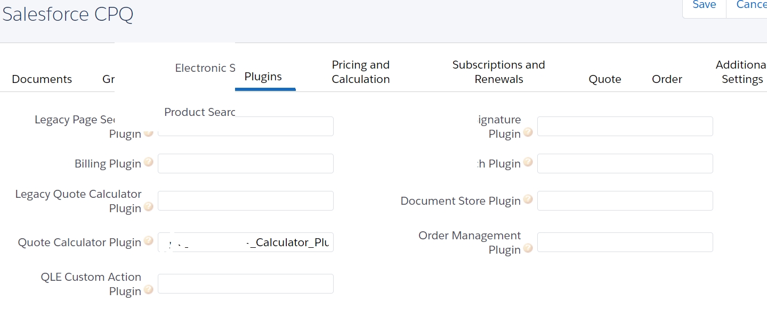Viewport: 767px width, 318px height.
Task: Open help for Quote Calculator Plugin
Action: point(148,241)
